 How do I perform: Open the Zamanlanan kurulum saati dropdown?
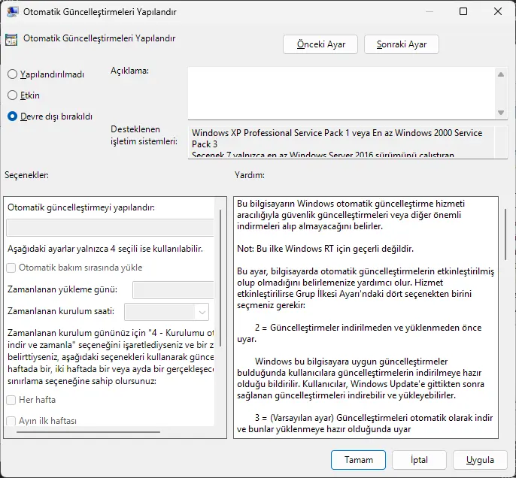pyautogui.click(x=166, y=312)
